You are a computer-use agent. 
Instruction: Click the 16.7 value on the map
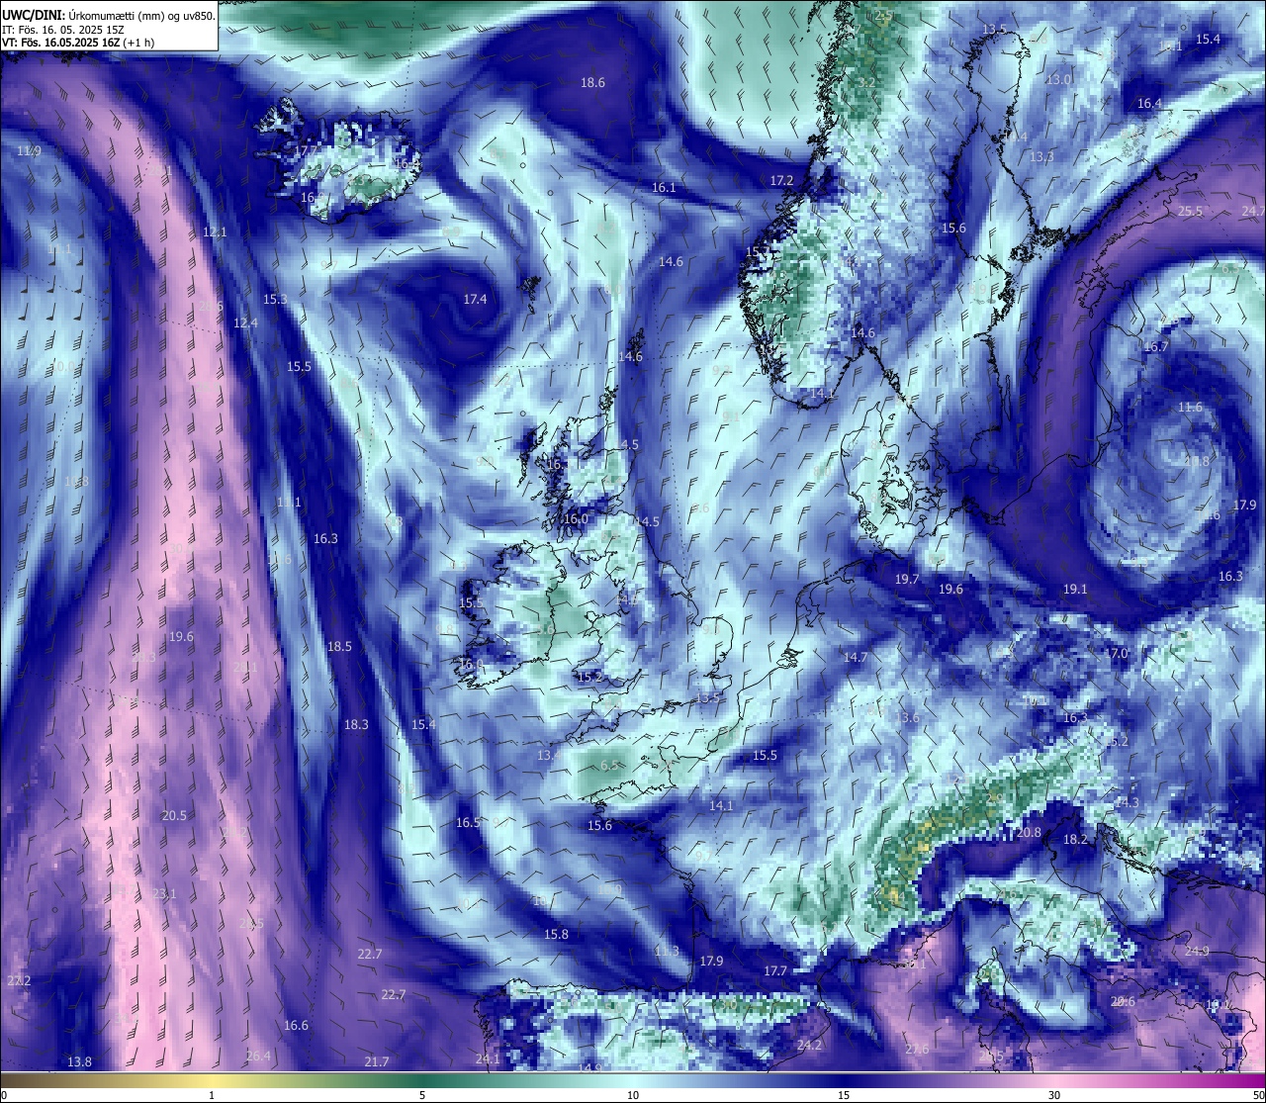1156,346
